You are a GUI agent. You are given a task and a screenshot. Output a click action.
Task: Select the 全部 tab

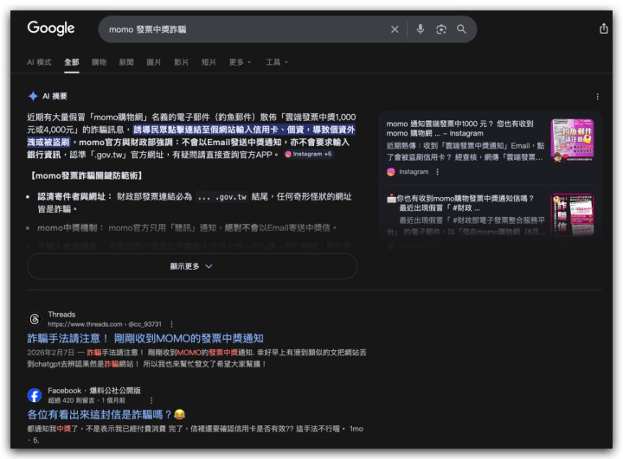[x=72, y=62]
